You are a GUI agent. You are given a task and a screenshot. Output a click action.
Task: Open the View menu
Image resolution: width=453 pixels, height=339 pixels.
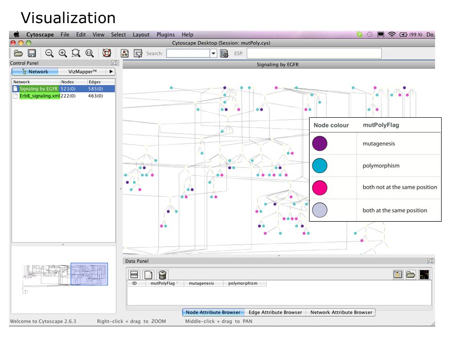(x=98, y=34)
